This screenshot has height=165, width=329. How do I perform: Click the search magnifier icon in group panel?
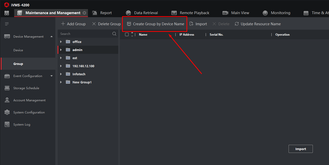(114, 34)
